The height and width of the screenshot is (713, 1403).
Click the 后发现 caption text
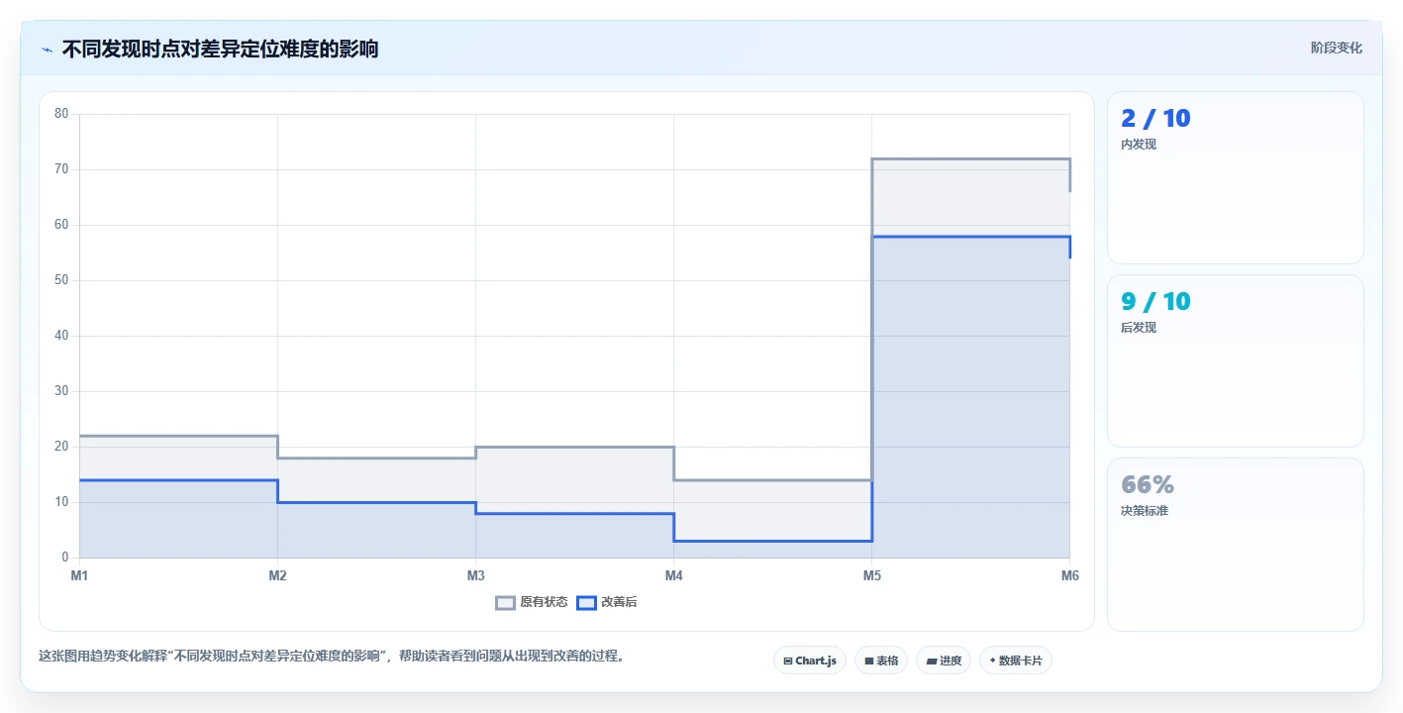pos(1139,328)
